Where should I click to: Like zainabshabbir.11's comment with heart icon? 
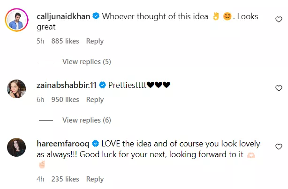tap(278, 88)
